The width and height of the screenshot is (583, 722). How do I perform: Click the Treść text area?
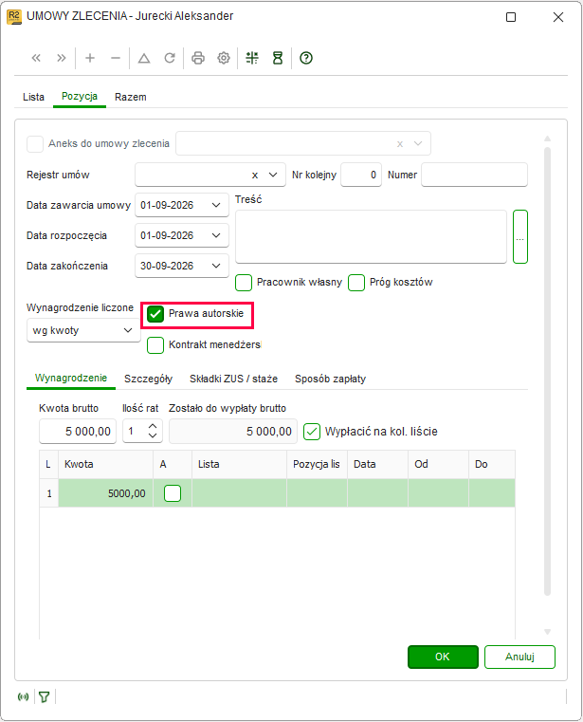[x=371, y=236]
